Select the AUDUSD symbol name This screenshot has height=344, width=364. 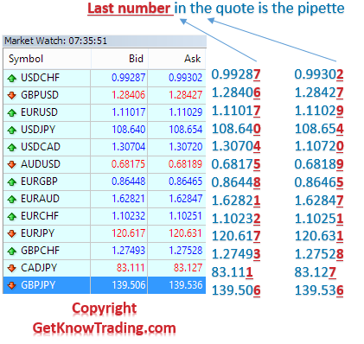point(41,164)
